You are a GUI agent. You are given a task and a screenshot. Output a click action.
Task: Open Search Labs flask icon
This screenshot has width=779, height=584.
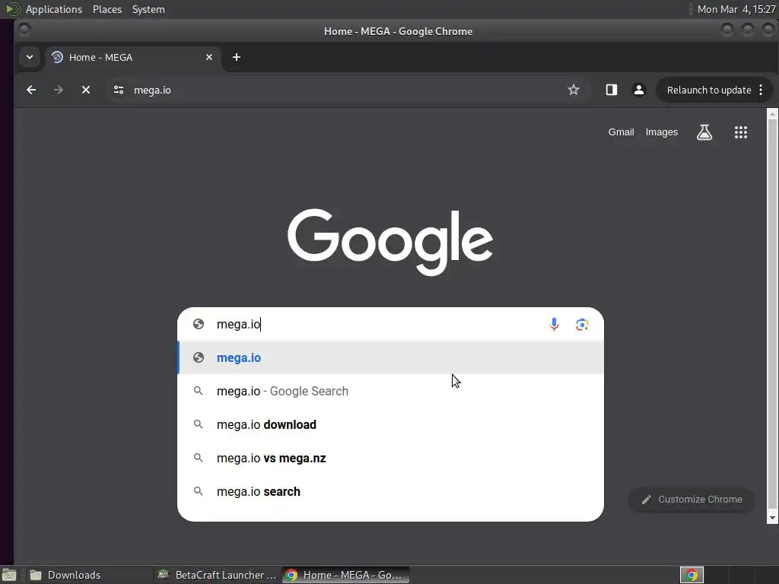[704, 132]
